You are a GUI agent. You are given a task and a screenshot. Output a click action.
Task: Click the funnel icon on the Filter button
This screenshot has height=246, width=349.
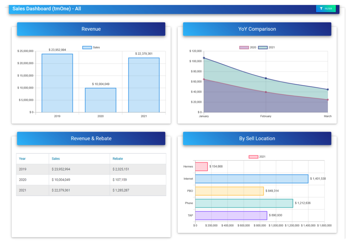322,8
